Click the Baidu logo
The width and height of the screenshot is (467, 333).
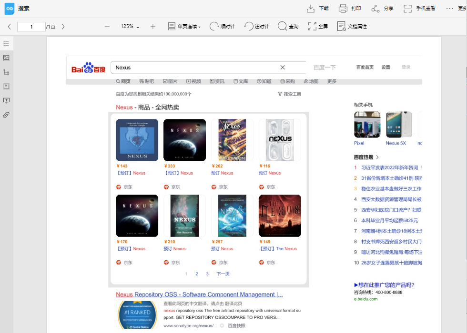[89, 68]
